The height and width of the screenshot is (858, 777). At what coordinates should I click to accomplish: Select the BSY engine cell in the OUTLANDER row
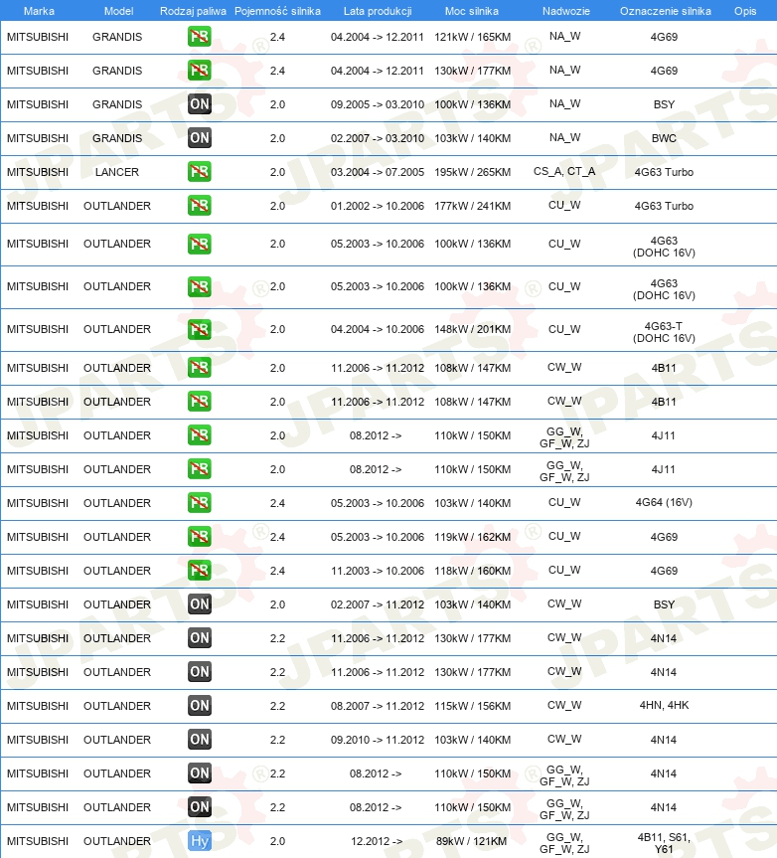point(664,604)
